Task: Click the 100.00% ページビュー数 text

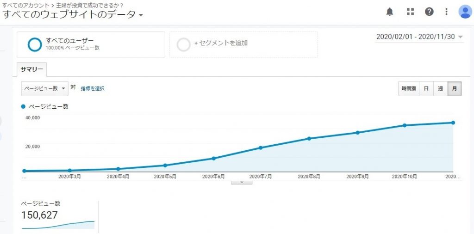Action: pyautogui.click(x=73, y=48)
